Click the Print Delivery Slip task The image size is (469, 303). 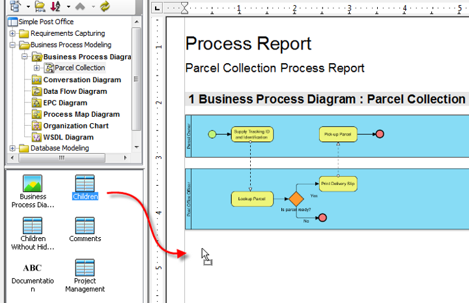[x=338, y=184]
